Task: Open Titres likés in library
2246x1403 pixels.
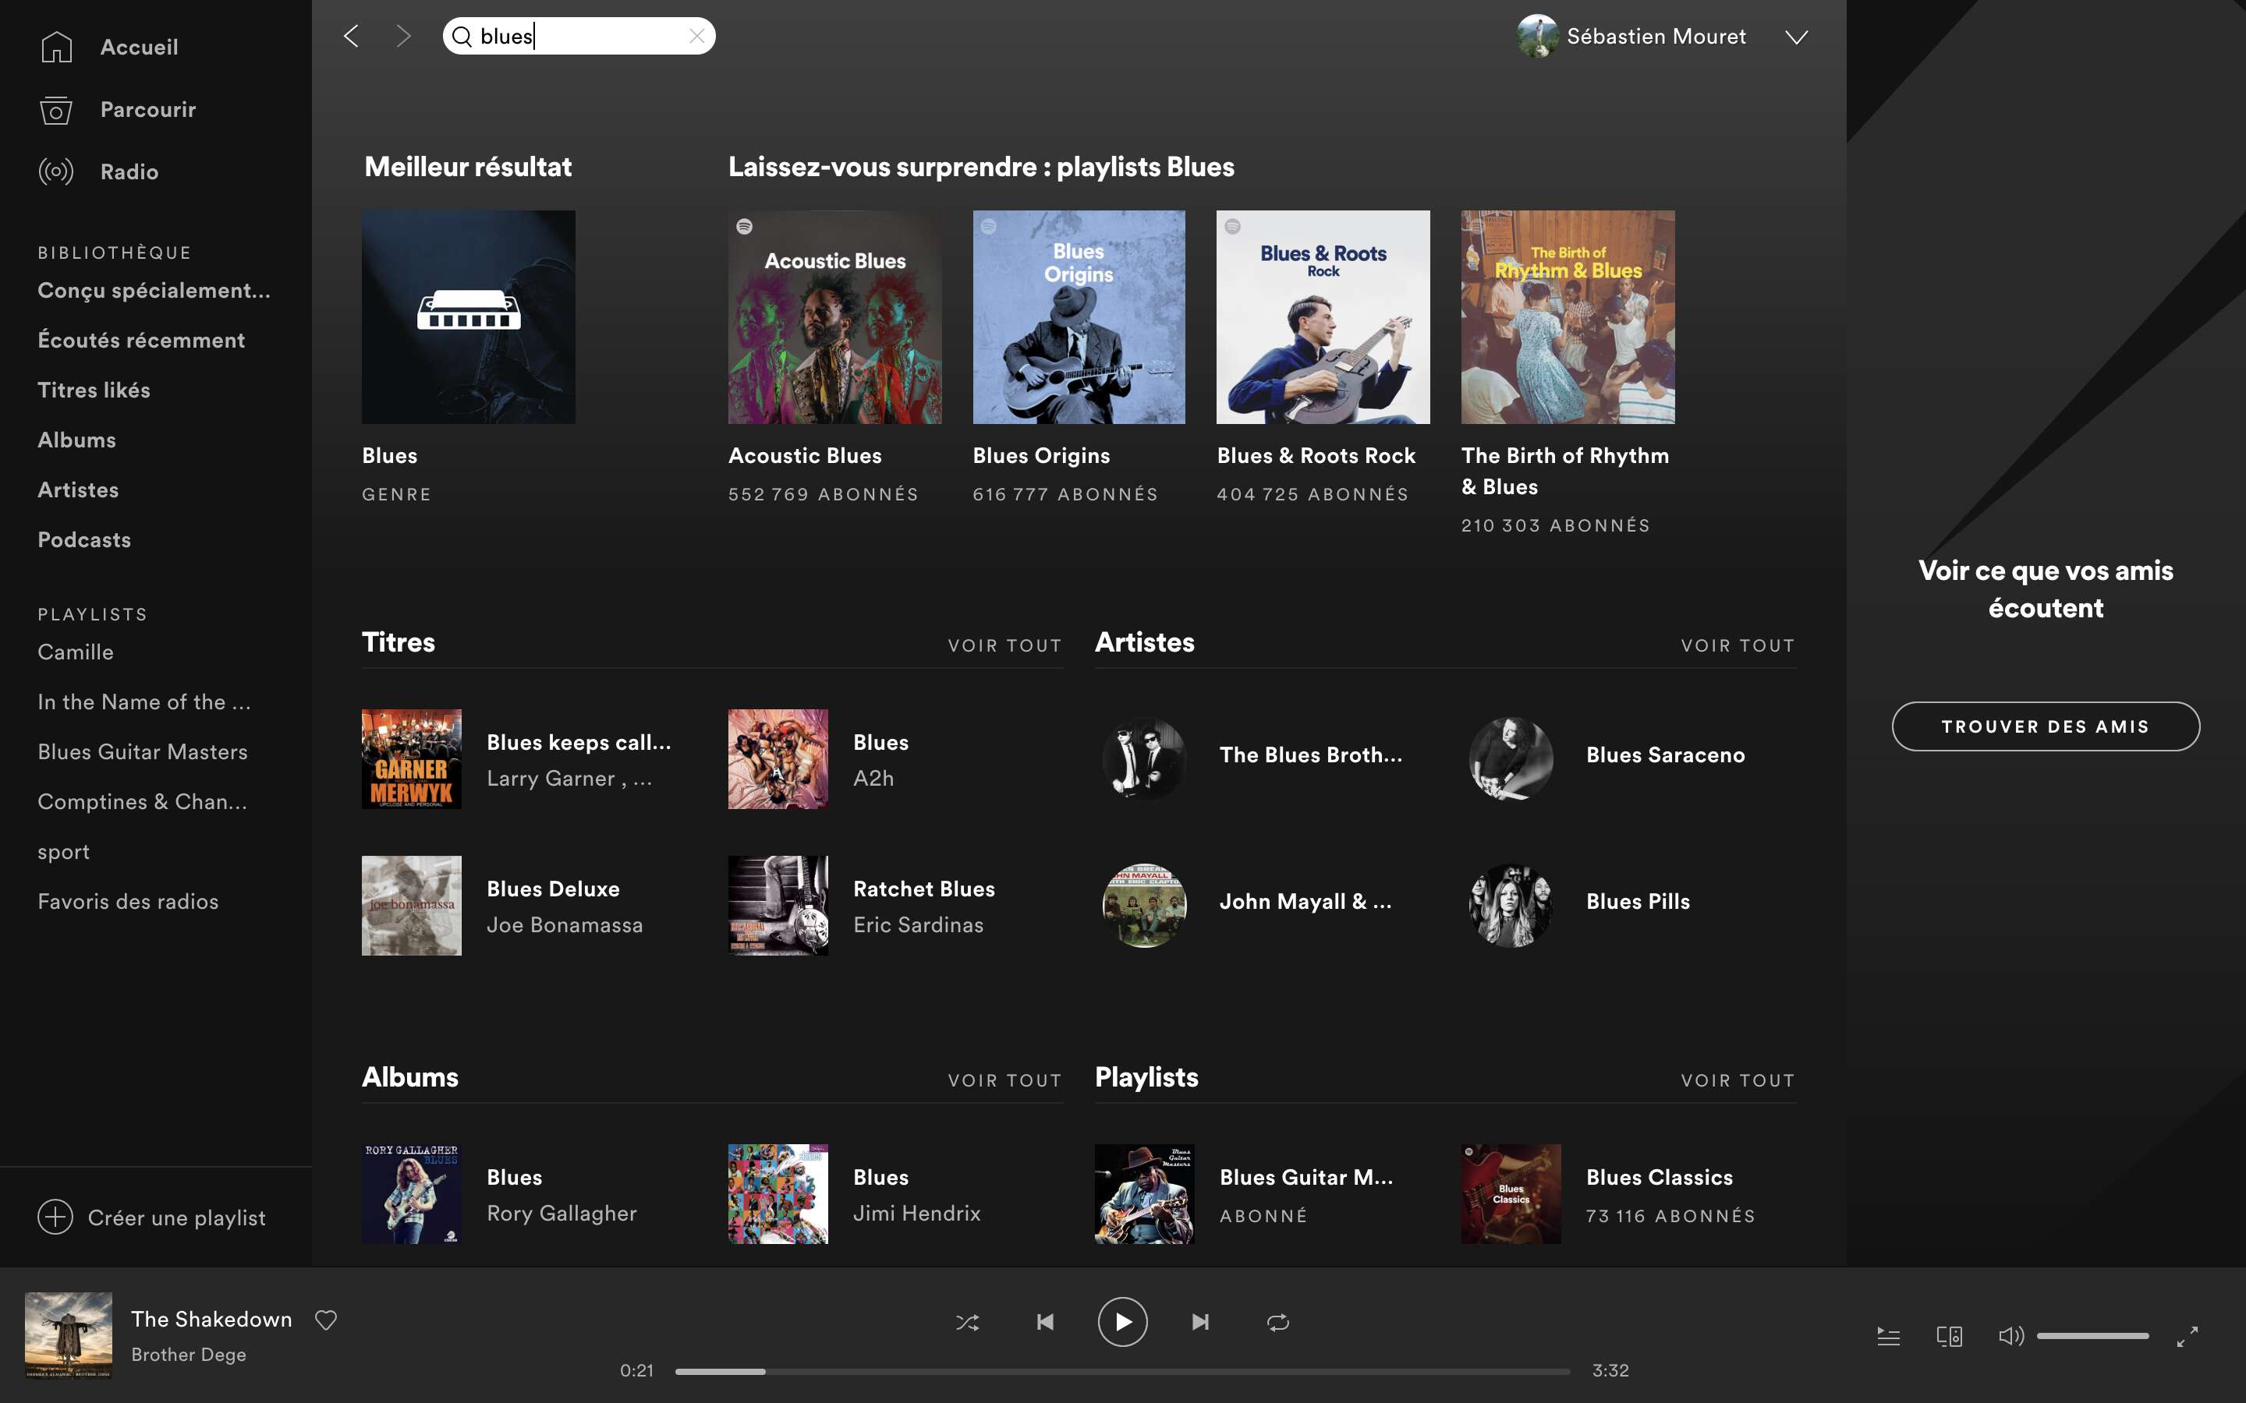Action: coord(94,390)
